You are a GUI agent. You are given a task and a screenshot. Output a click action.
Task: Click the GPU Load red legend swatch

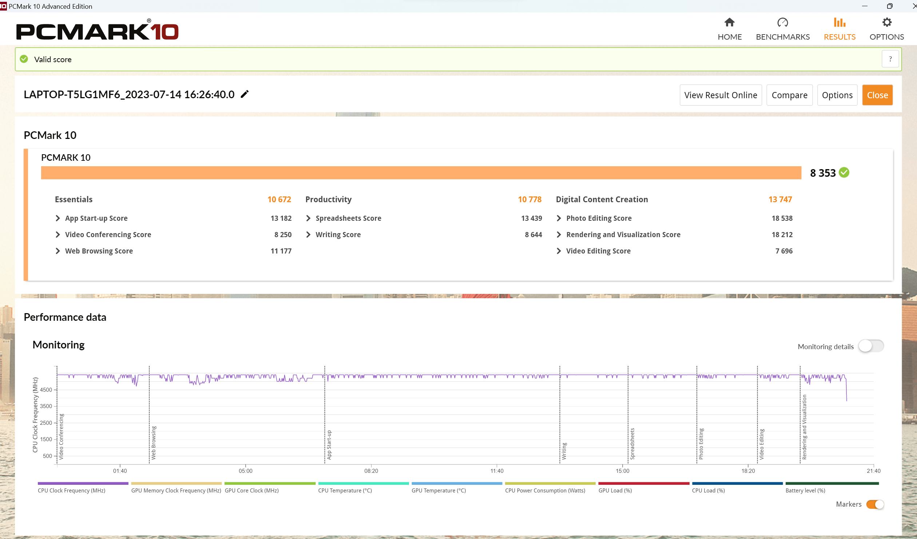[643, 483]
